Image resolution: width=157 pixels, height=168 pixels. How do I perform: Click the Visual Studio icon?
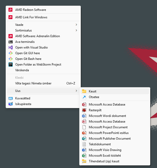[x=11, y=47]
